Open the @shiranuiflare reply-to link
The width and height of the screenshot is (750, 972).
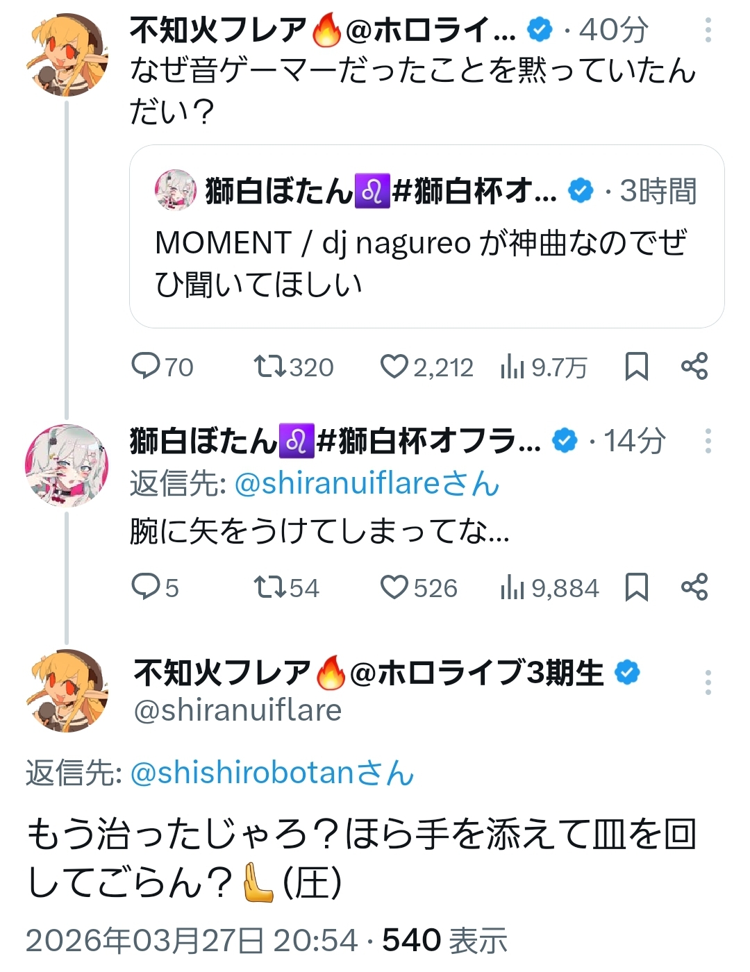click(x=366, y=484)
